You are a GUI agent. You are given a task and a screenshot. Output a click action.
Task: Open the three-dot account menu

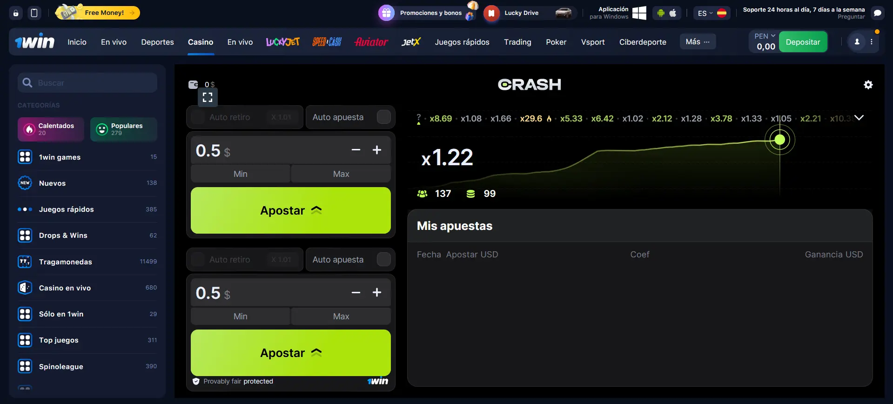click(x=872, y=42)
